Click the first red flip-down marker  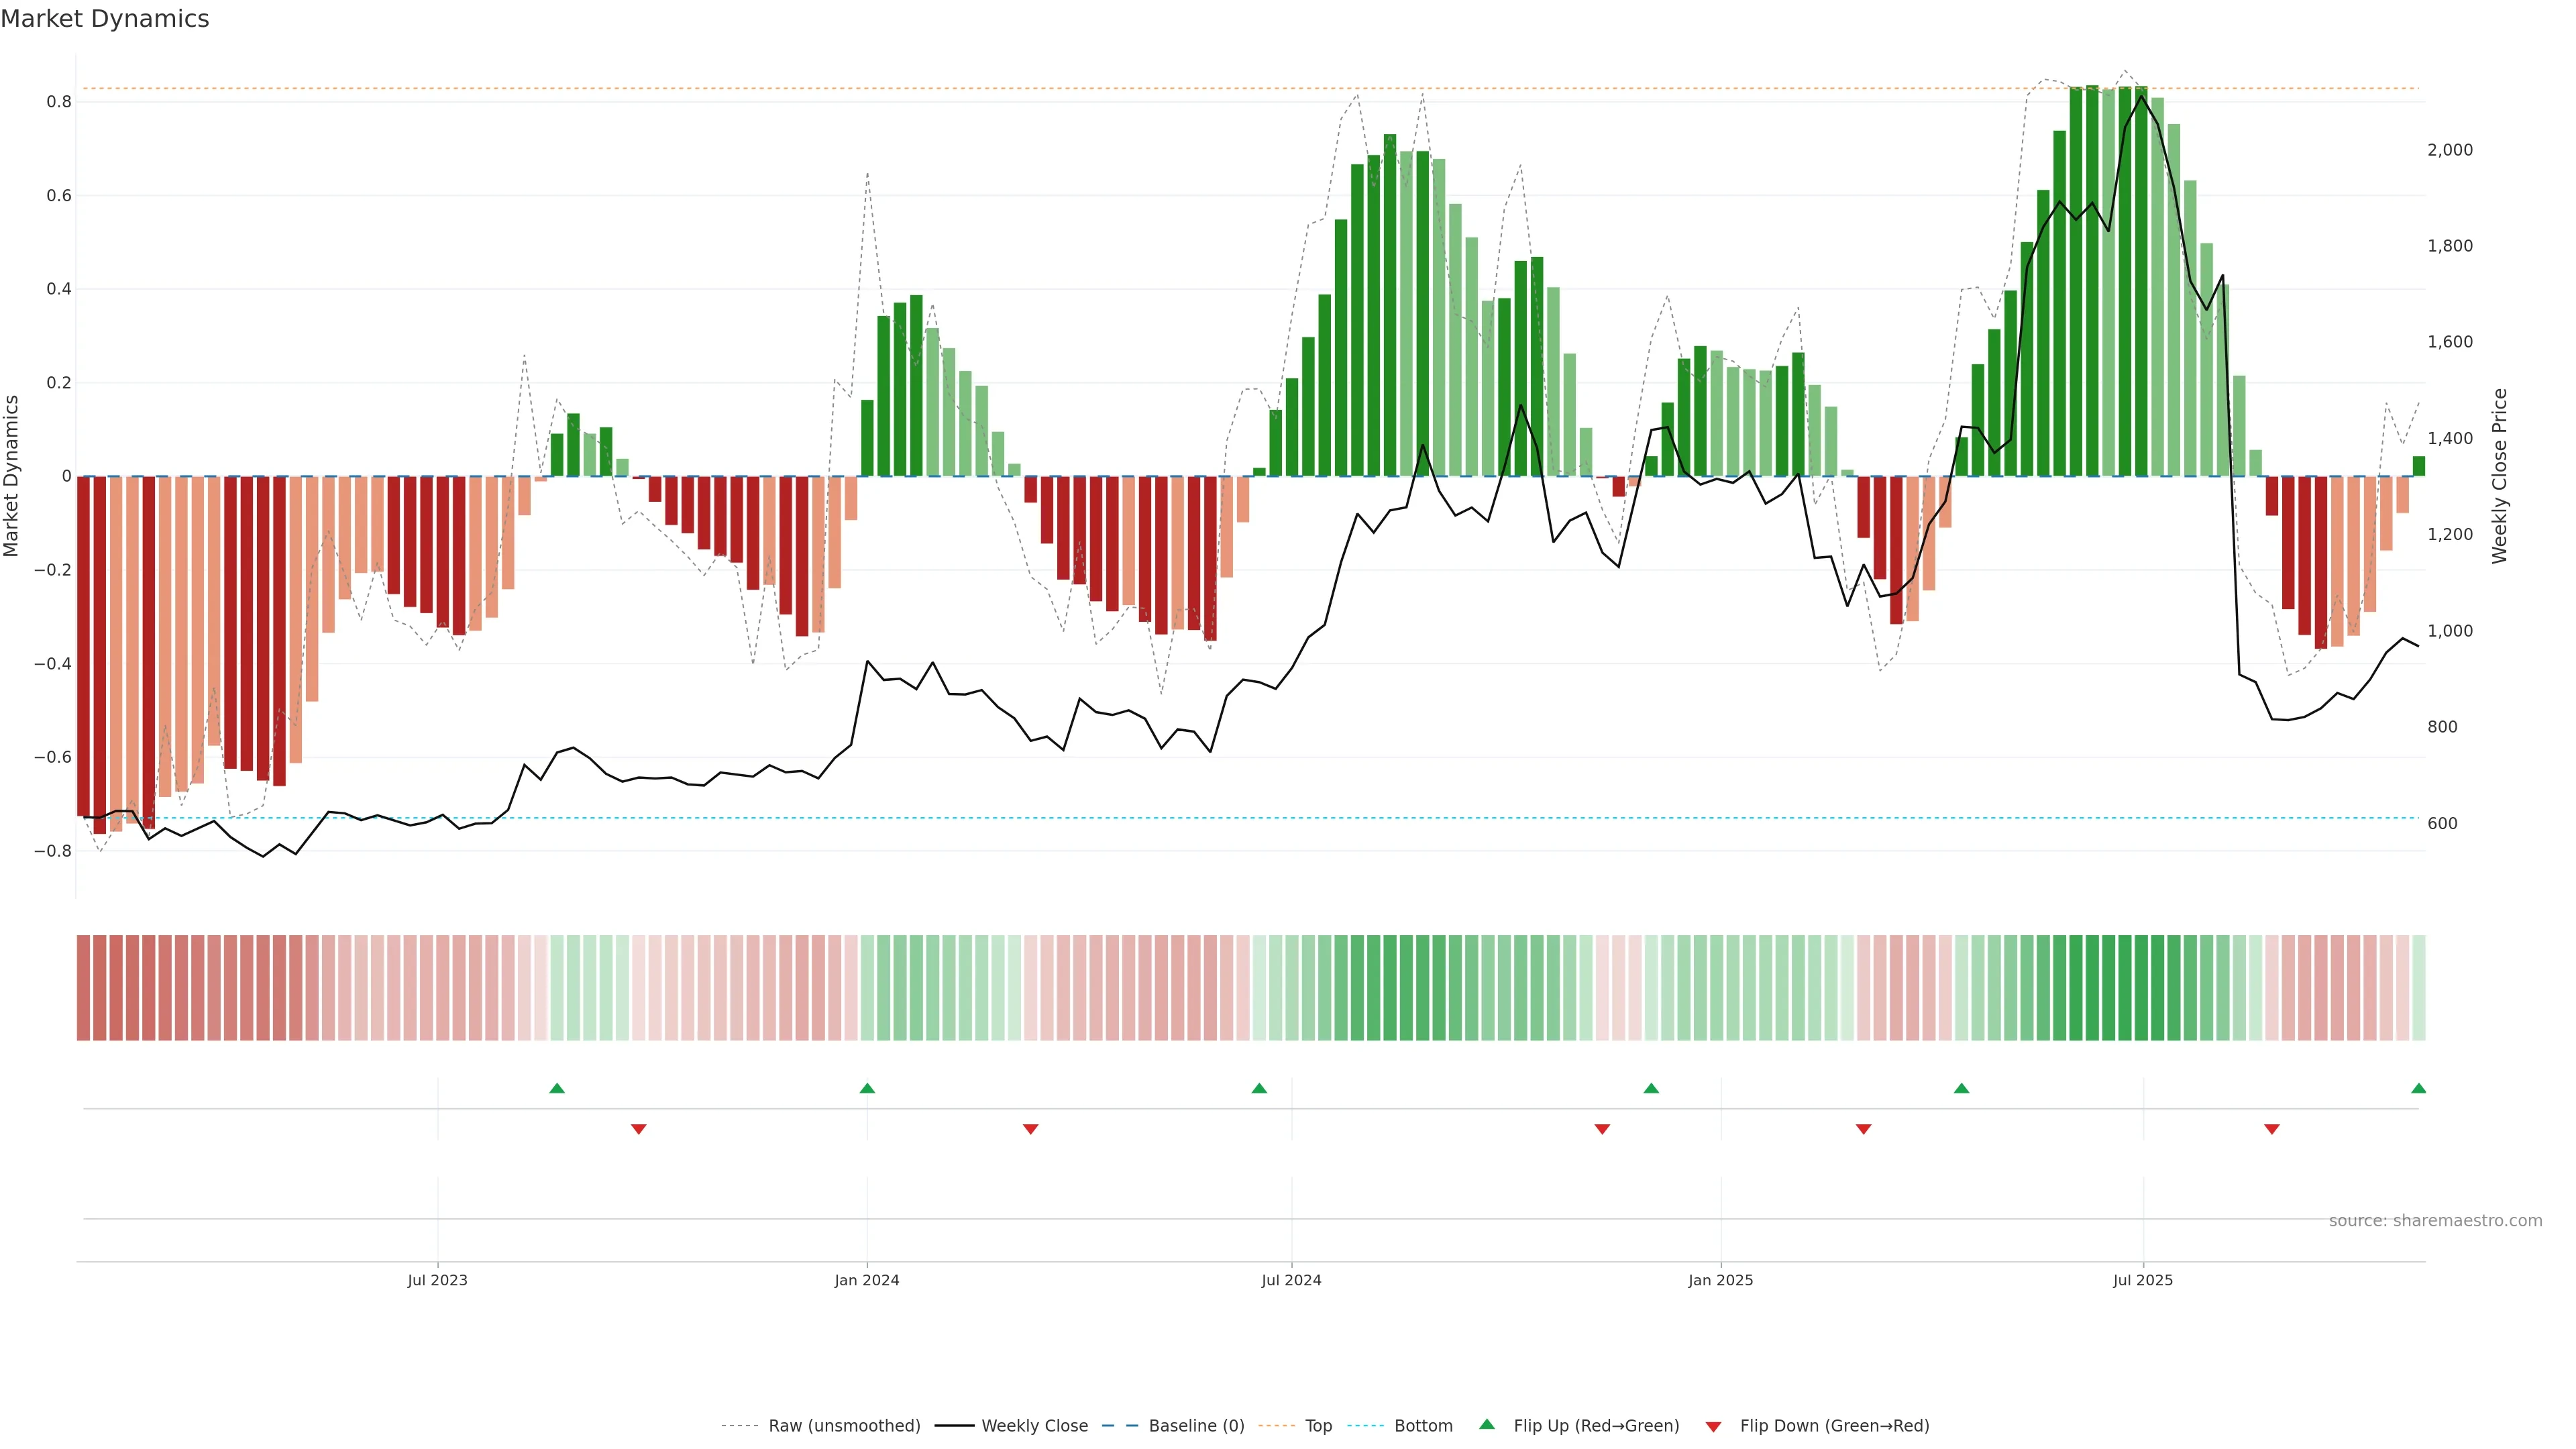coord(639,1129)
